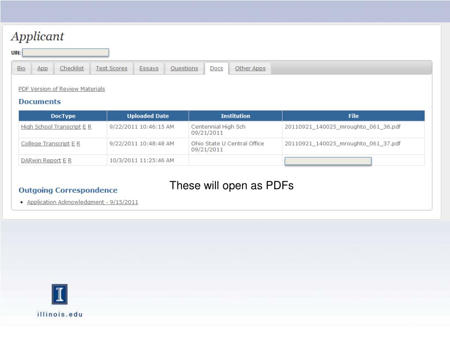Click the UIN input field
The image size is (450, 337).
pyautogui.click(x=66, y=53)
